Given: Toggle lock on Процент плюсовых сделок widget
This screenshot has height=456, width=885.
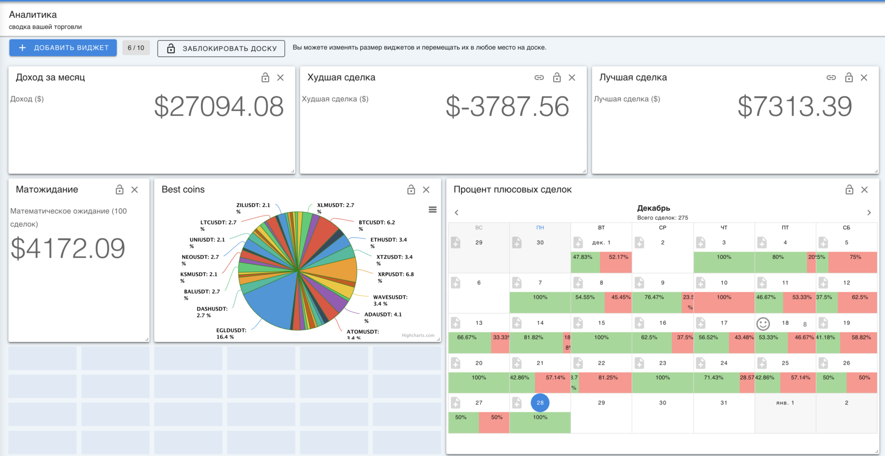Looking at the screenshot, I should click(x=849, y=190).
